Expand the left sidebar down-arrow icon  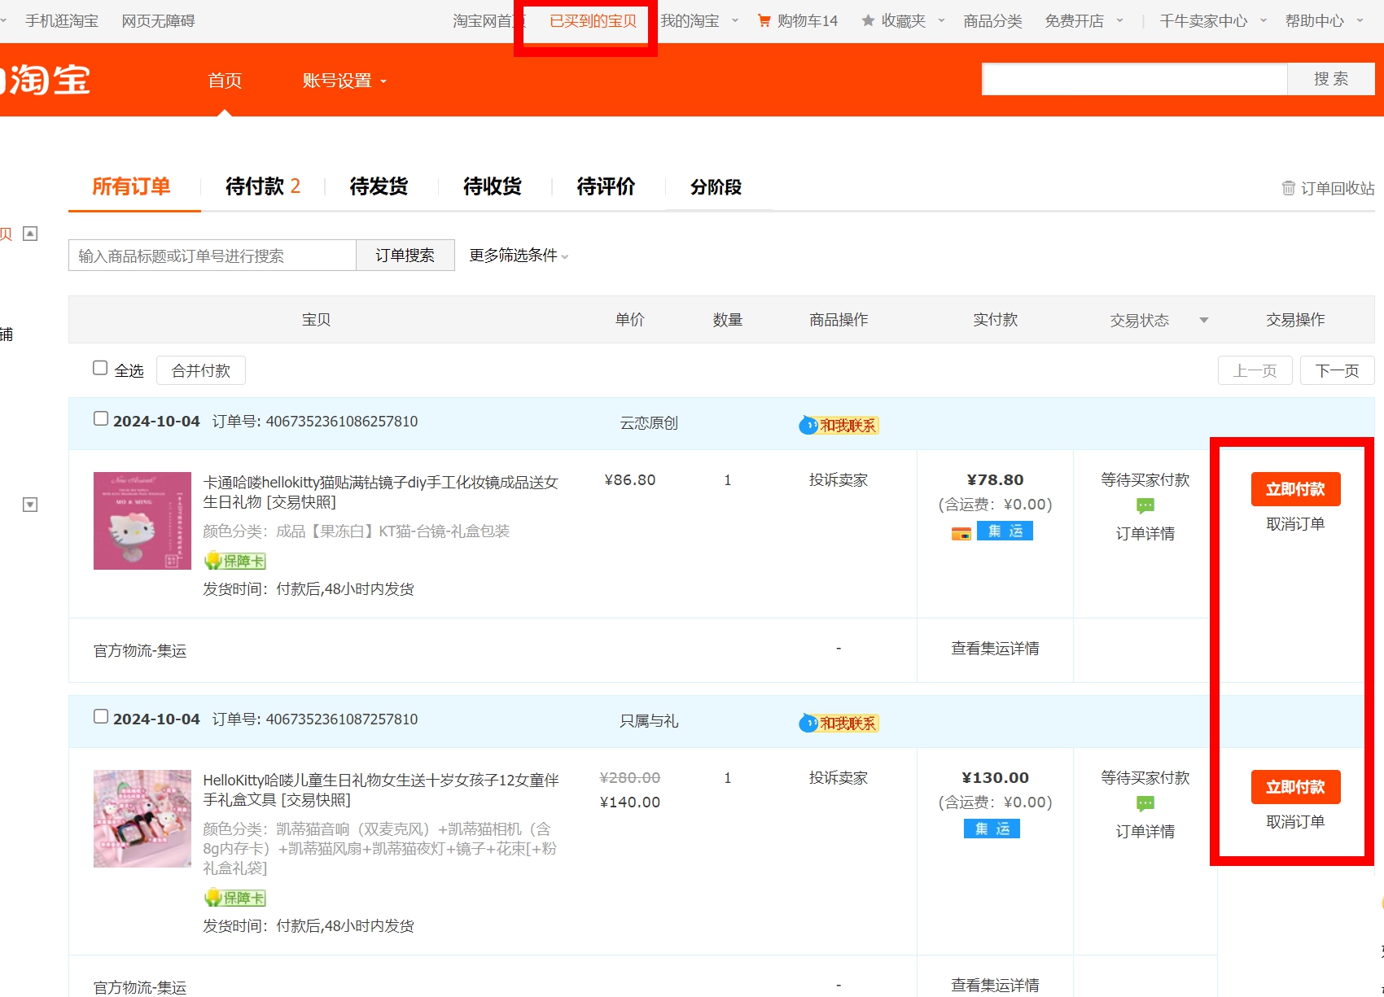30,505
